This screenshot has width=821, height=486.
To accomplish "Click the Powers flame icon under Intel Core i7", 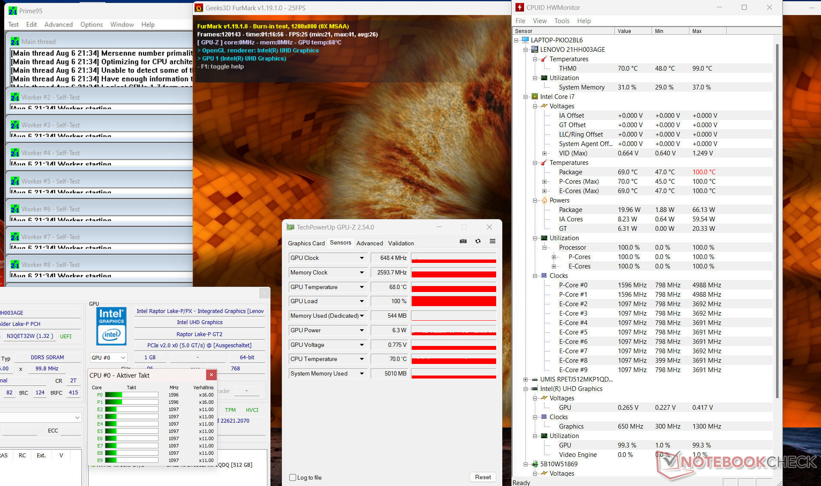I will 544,200.
